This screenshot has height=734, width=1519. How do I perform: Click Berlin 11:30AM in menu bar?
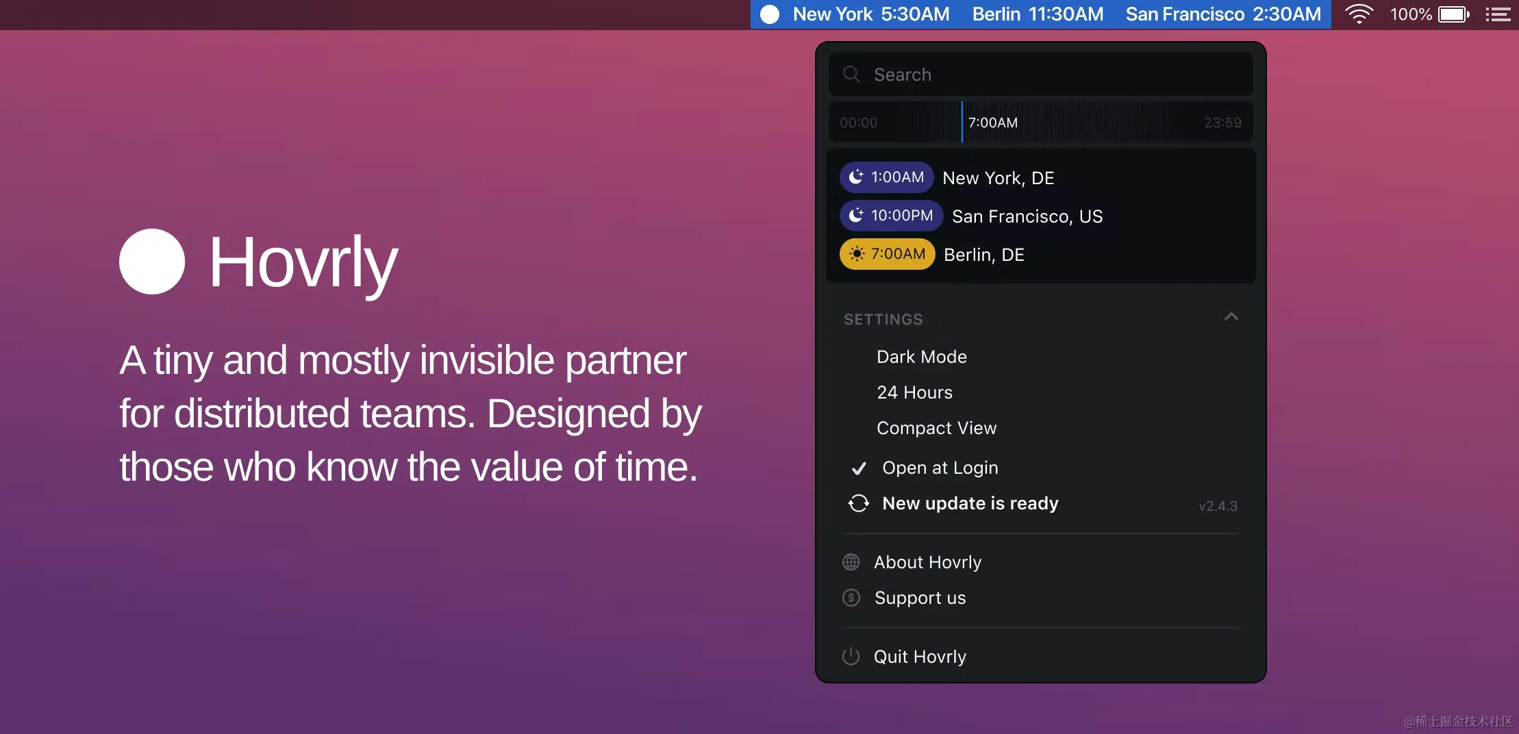click(x=1038, y=14)
